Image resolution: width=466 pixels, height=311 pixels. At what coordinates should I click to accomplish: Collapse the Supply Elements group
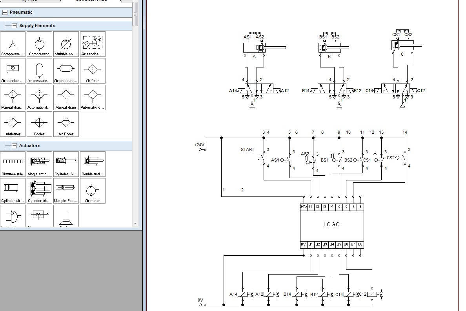[x=14, y=25]
